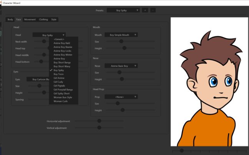Choose Boy Toon in the head list
The height and width of the screenshot is (155, 249).
click(58, 74)
